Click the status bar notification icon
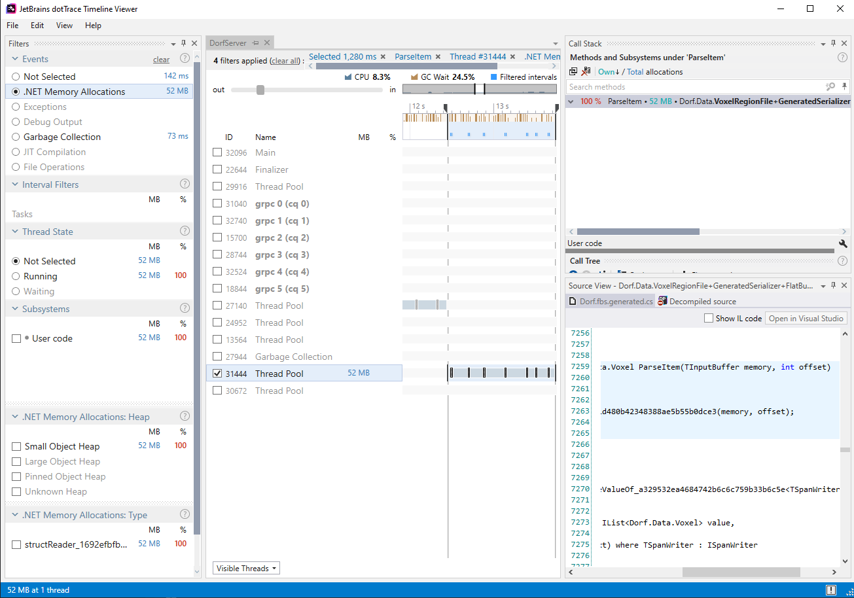The image size is (854, 598). (x=830, y=590)
